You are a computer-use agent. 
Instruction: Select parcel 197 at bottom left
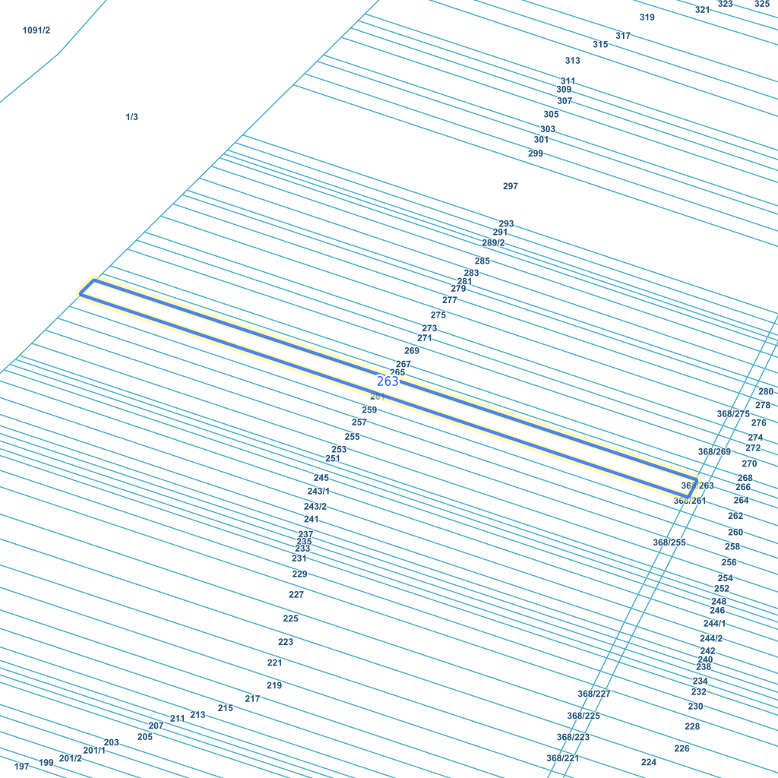[21, 767]
